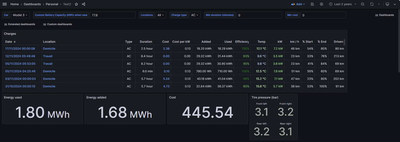This screenshot has width=400, height=142.
Task: Sort by the Cost column header
Action: 166,42
